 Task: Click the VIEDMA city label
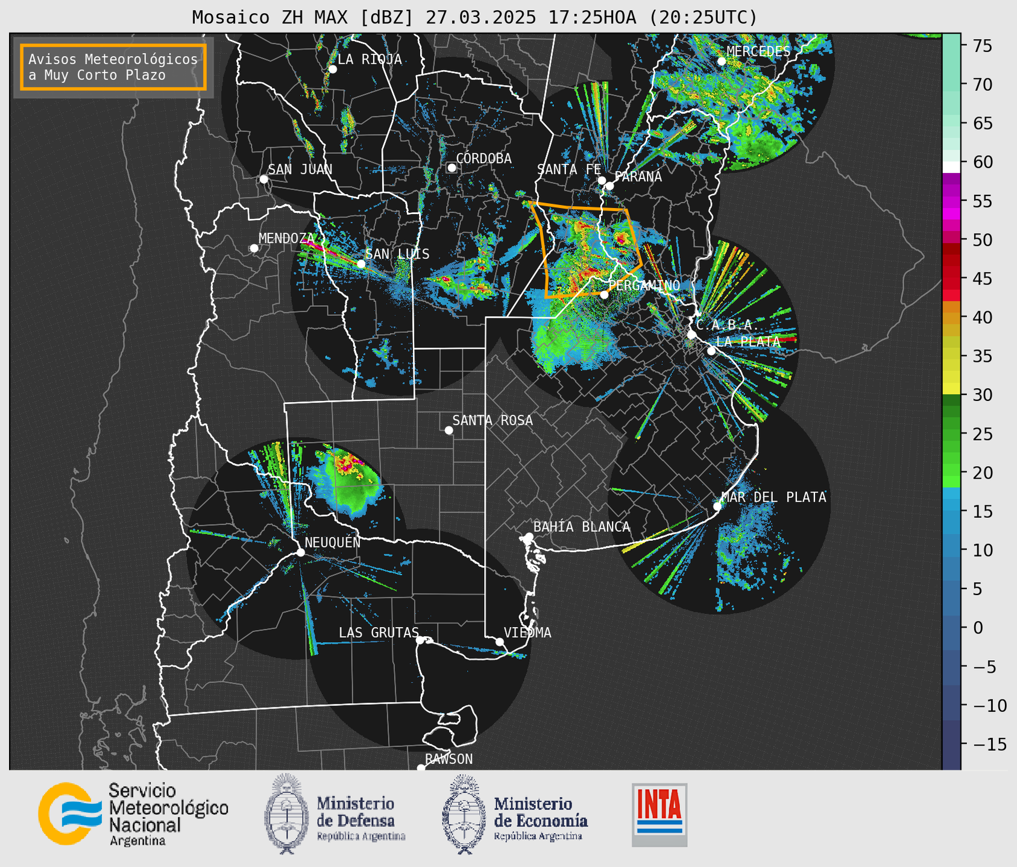pos(527,632)
